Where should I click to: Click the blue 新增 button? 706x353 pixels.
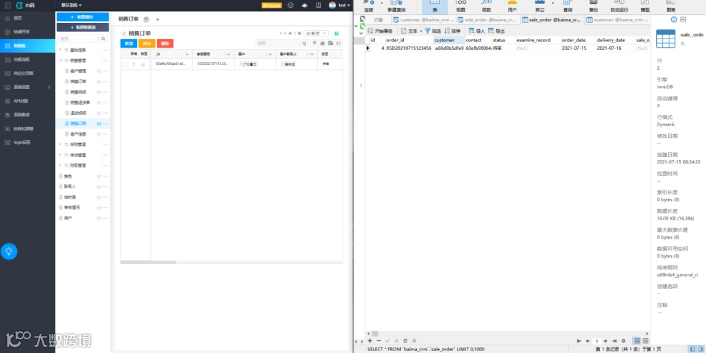(x=129, y=43)
